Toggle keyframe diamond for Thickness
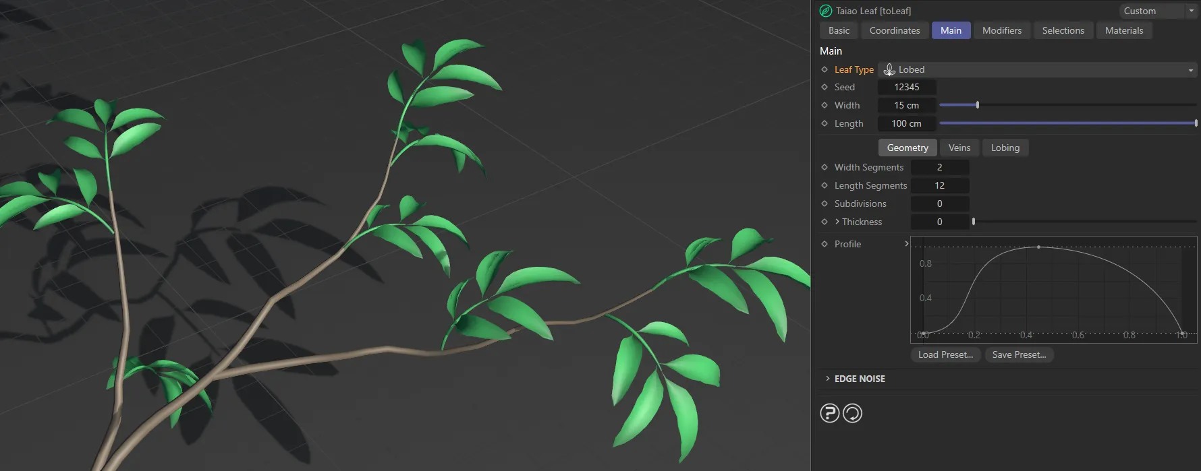 click(x=825, y=222)
